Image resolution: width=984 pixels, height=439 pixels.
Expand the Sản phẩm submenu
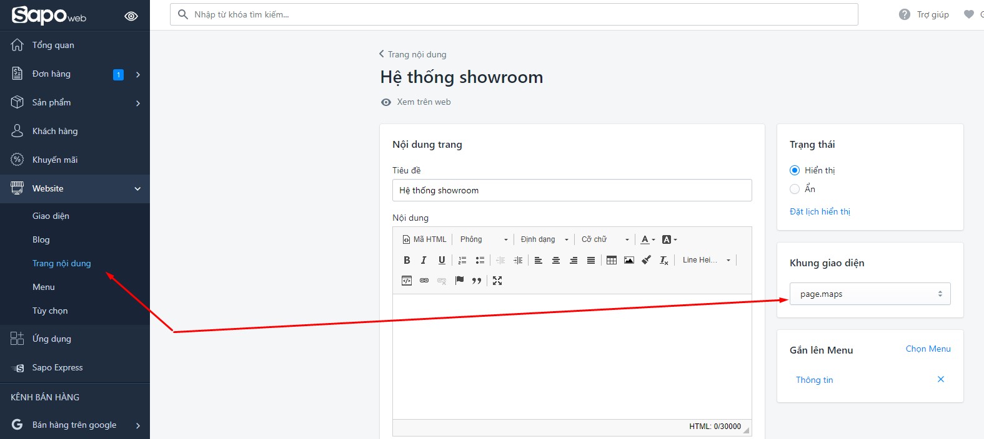pyautogui.click(x=138, y=103)
